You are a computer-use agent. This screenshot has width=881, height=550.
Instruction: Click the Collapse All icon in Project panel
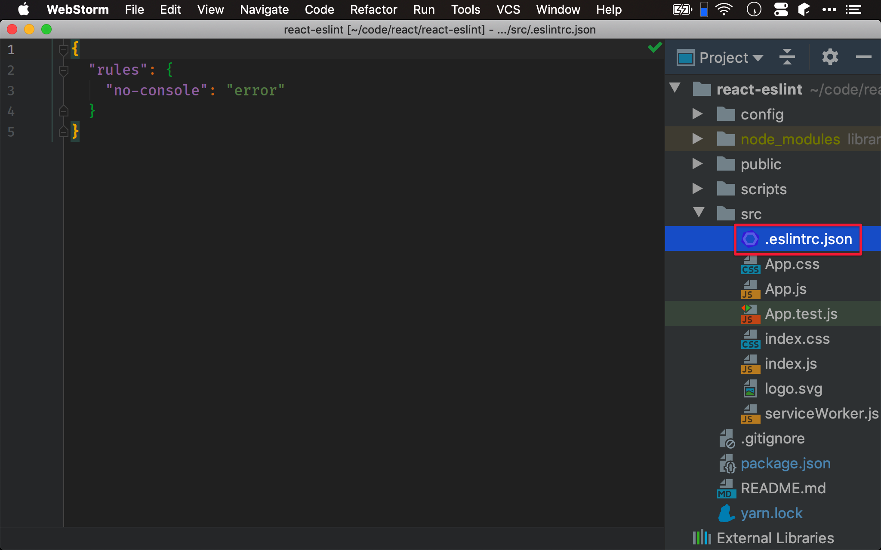click(x=787, y=57)
